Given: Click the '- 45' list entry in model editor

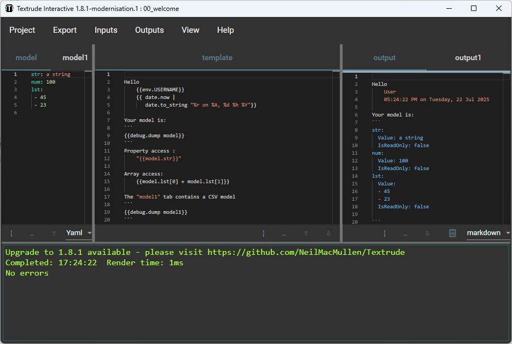Looking at the screenshot, I should click(40, 97).
